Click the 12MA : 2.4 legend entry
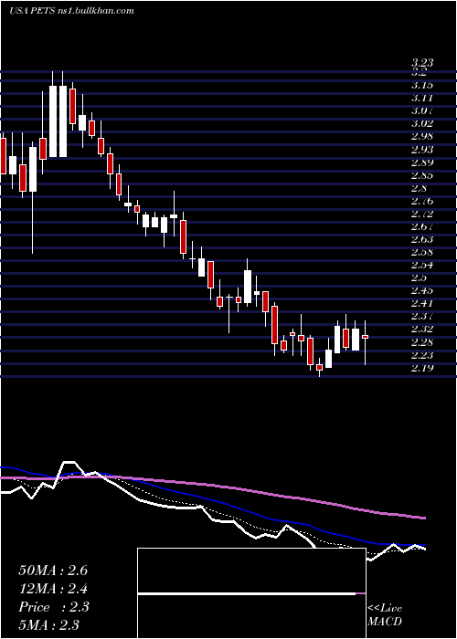This screenshot has height=639, width=457. pyautogui.click(x=53, y=589)
